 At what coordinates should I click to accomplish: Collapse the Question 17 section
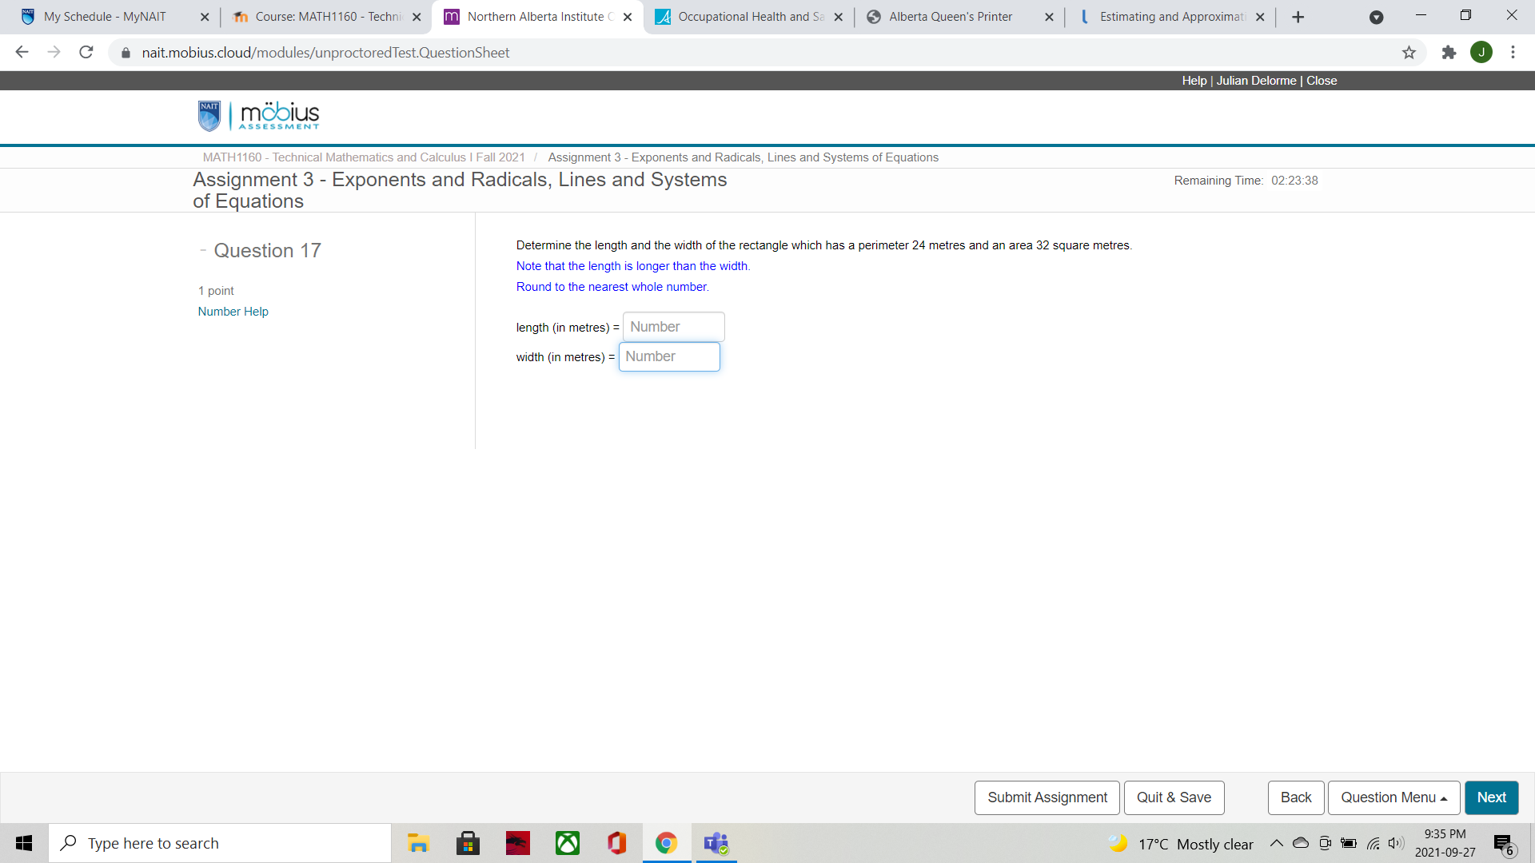click(x=203, y=249)
